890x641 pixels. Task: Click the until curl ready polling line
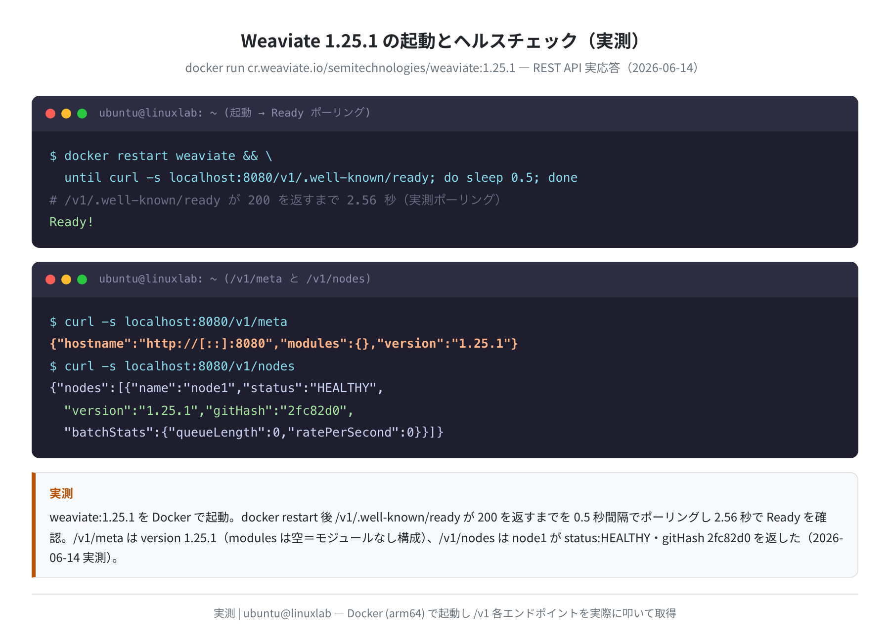321,178
